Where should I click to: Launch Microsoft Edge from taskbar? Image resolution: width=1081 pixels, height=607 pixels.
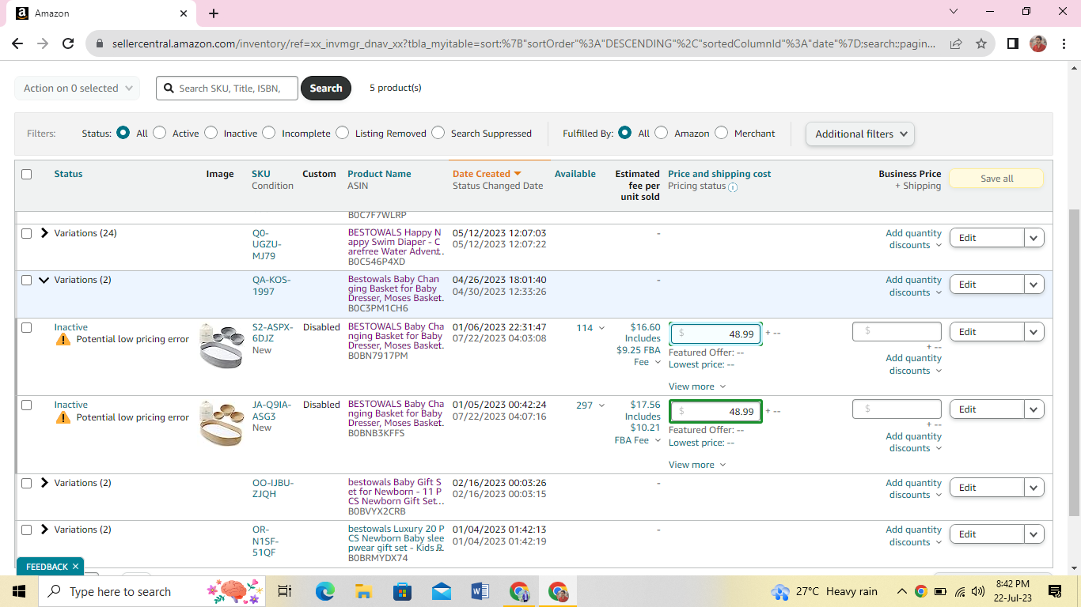tap(324, 591)
